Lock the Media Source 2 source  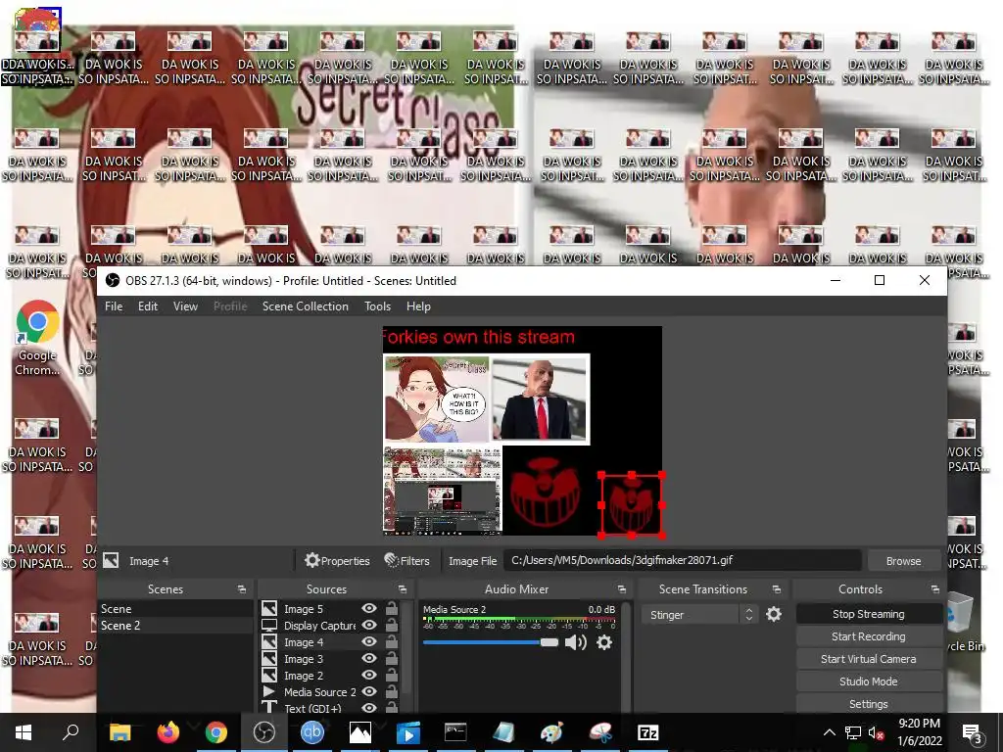click(x=392, y=691)
